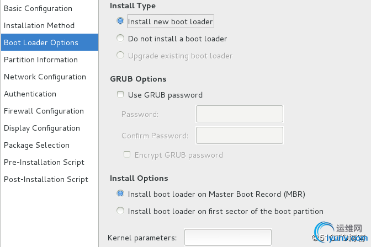Switch to Network Configuration section
Viewport: 371px width, 247px height.
[45, 77]
